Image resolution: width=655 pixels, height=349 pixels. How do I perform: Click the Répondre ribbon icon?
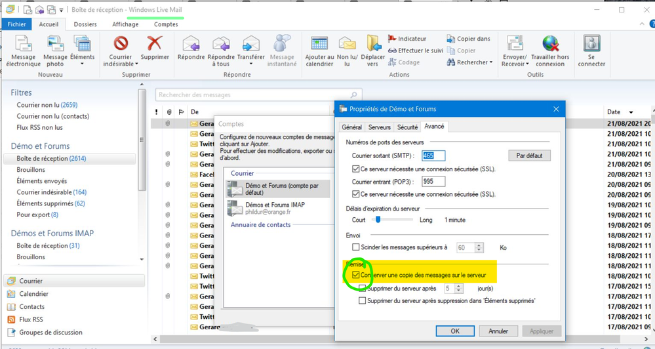pyautogui.click(x=191, y=44)
